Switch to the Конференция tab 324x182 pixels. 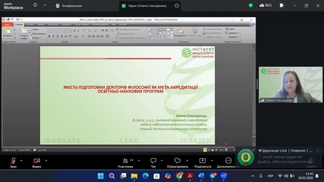click(x=69, y=6)
